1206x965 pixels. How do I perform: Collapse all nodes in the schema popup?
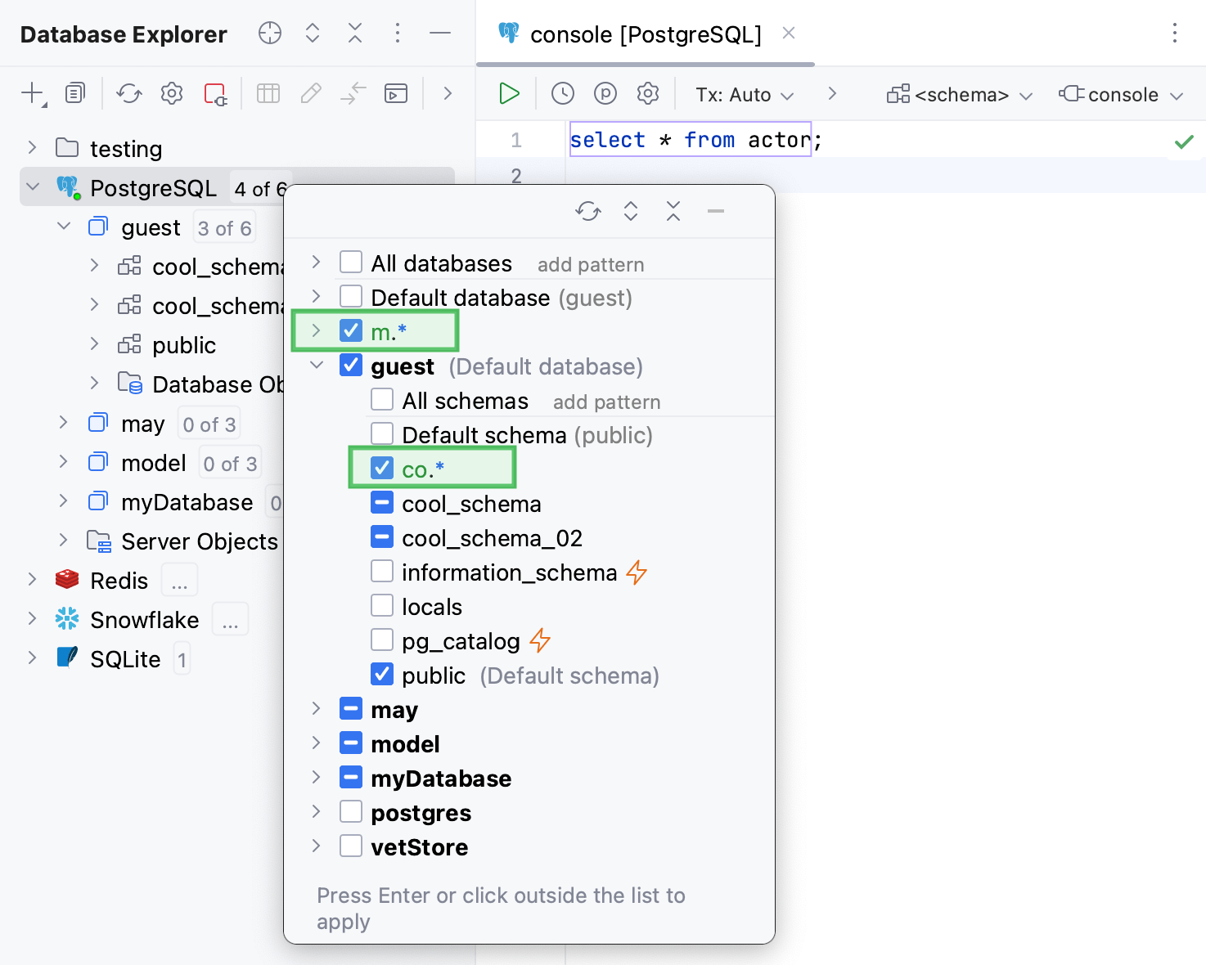tap(673, 210)
